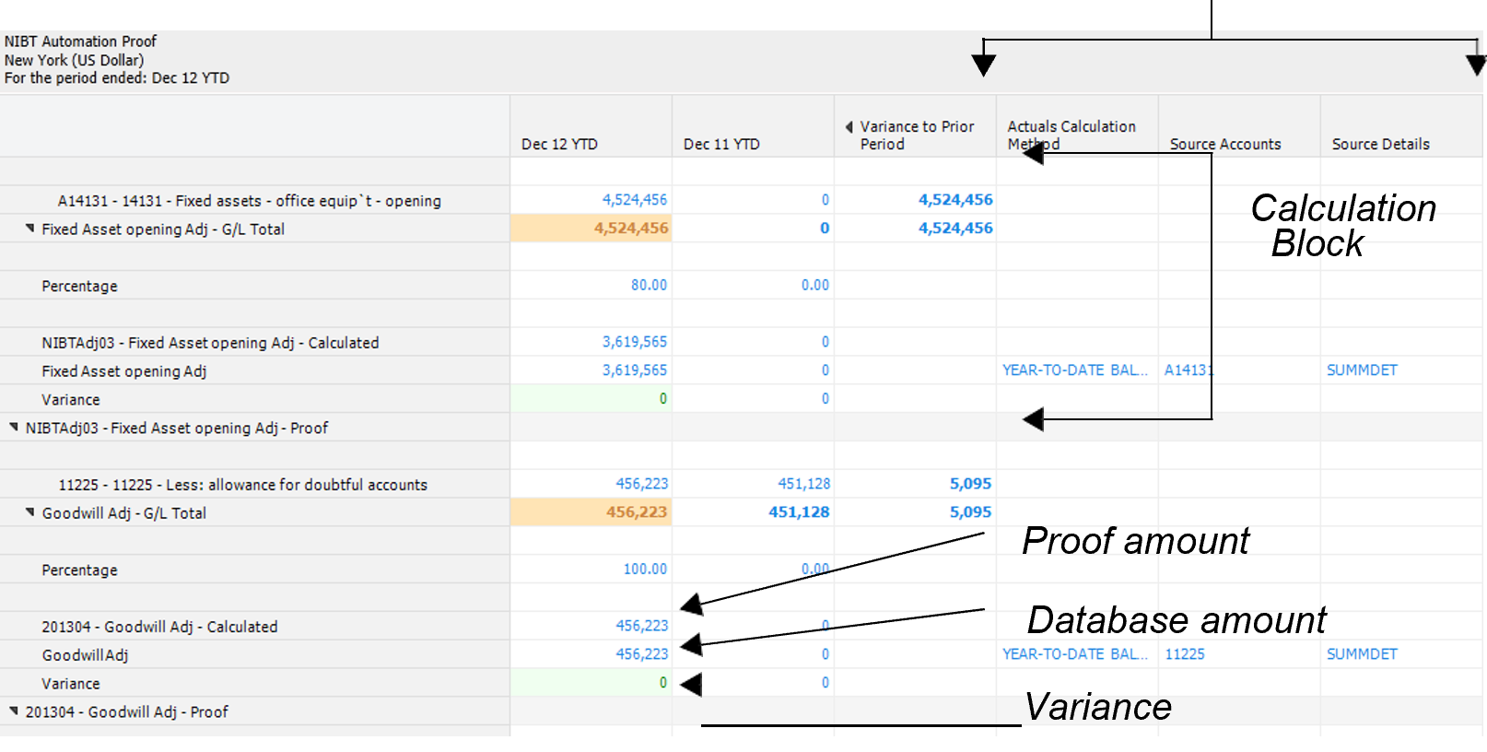This screenshot has height=752, width=1487.
Task: Click the 80.00 percentage value
Action: click(649, 286)
